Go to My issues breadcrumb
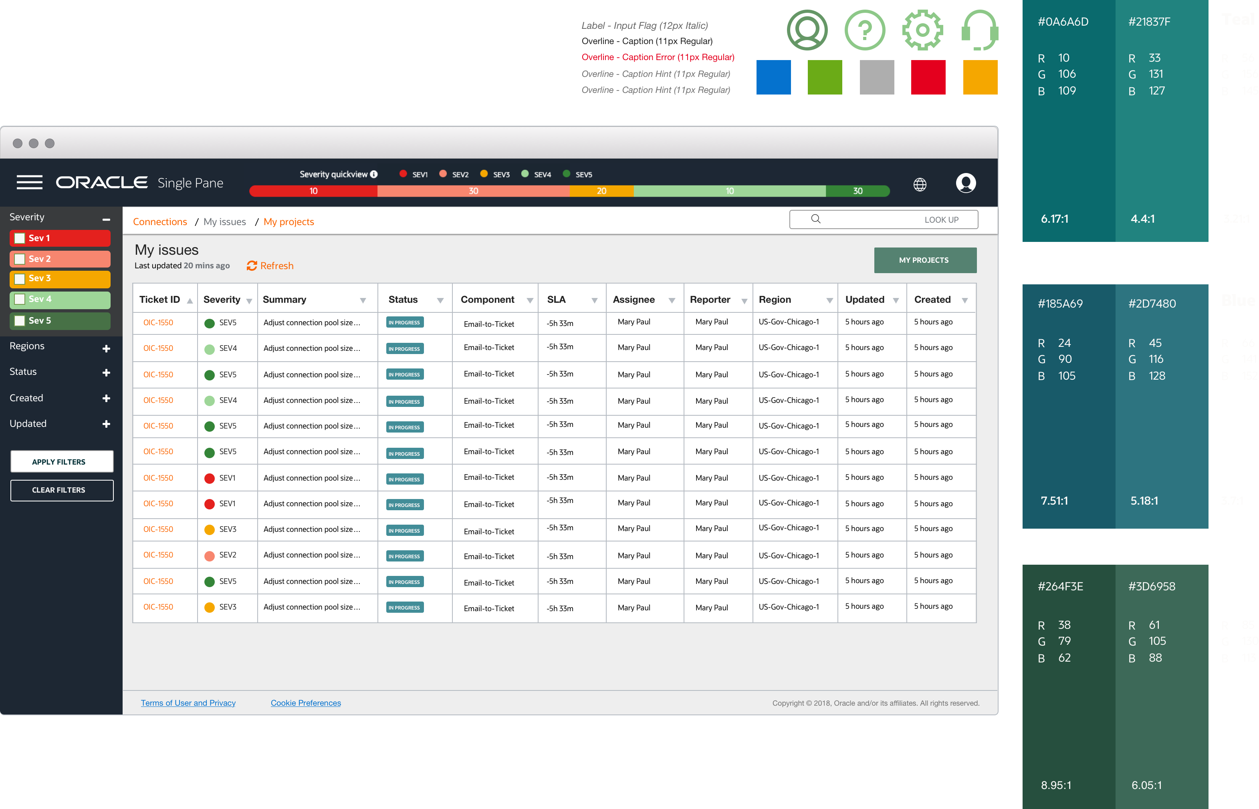This screenshot has width=1259, height=809. [x=224, y=222]
